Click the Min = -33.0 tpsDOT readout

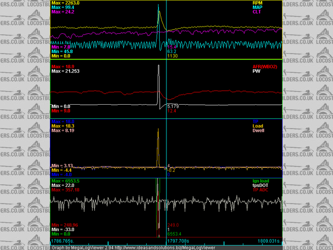tap(63, 229)
